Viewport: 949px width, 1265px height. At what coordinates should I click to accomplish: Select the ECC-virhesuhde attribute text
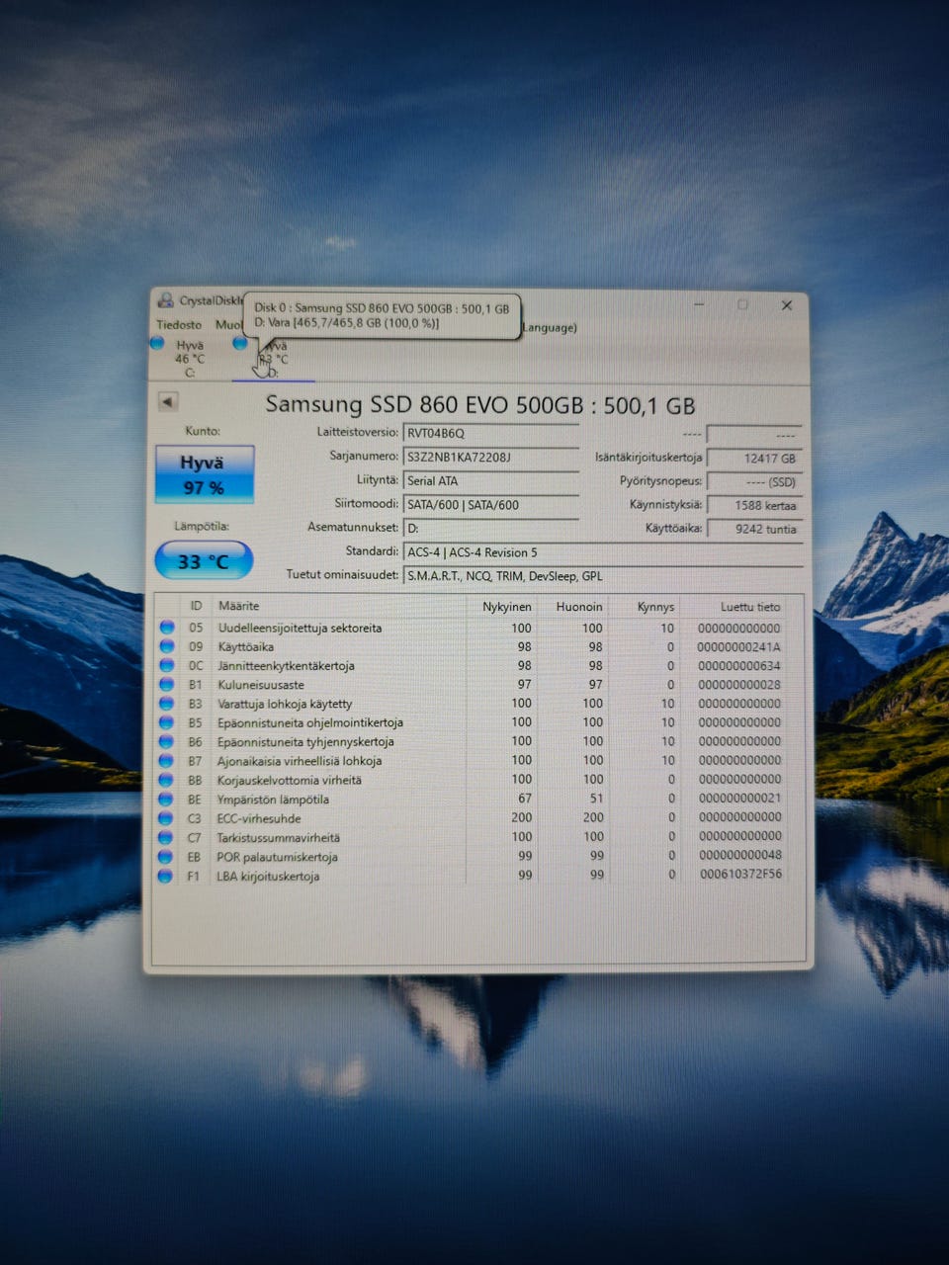(259, 818)
